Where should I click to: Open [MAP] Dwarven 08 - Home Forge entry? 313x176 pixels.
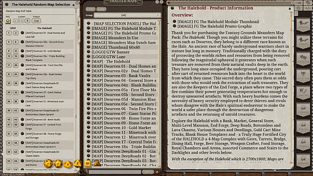122,118
